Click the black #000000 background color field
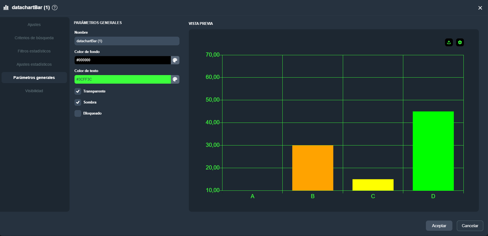Viewport: 488px width, 236px height. coord(123,60)
